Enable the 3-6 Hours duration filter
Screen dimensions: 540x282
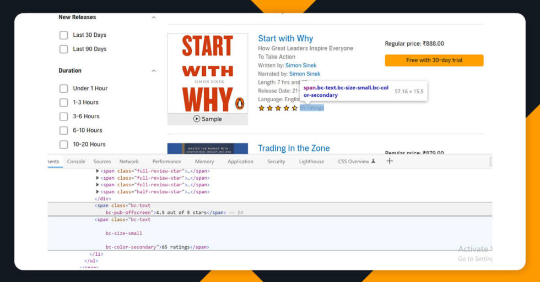(64, 117)
